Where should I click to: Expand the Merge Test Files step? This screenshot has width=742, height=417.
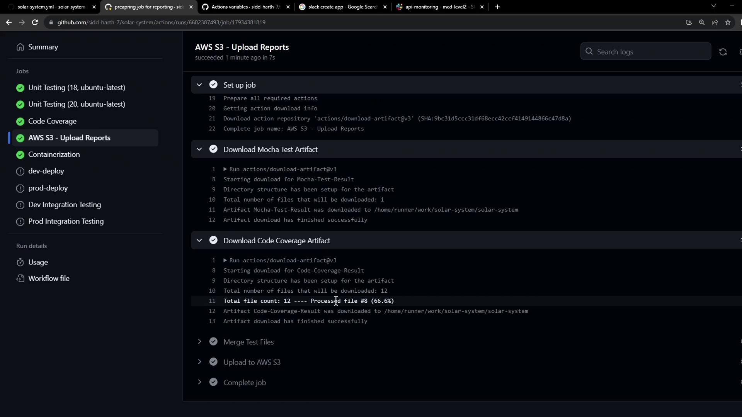tap(199, 342)
